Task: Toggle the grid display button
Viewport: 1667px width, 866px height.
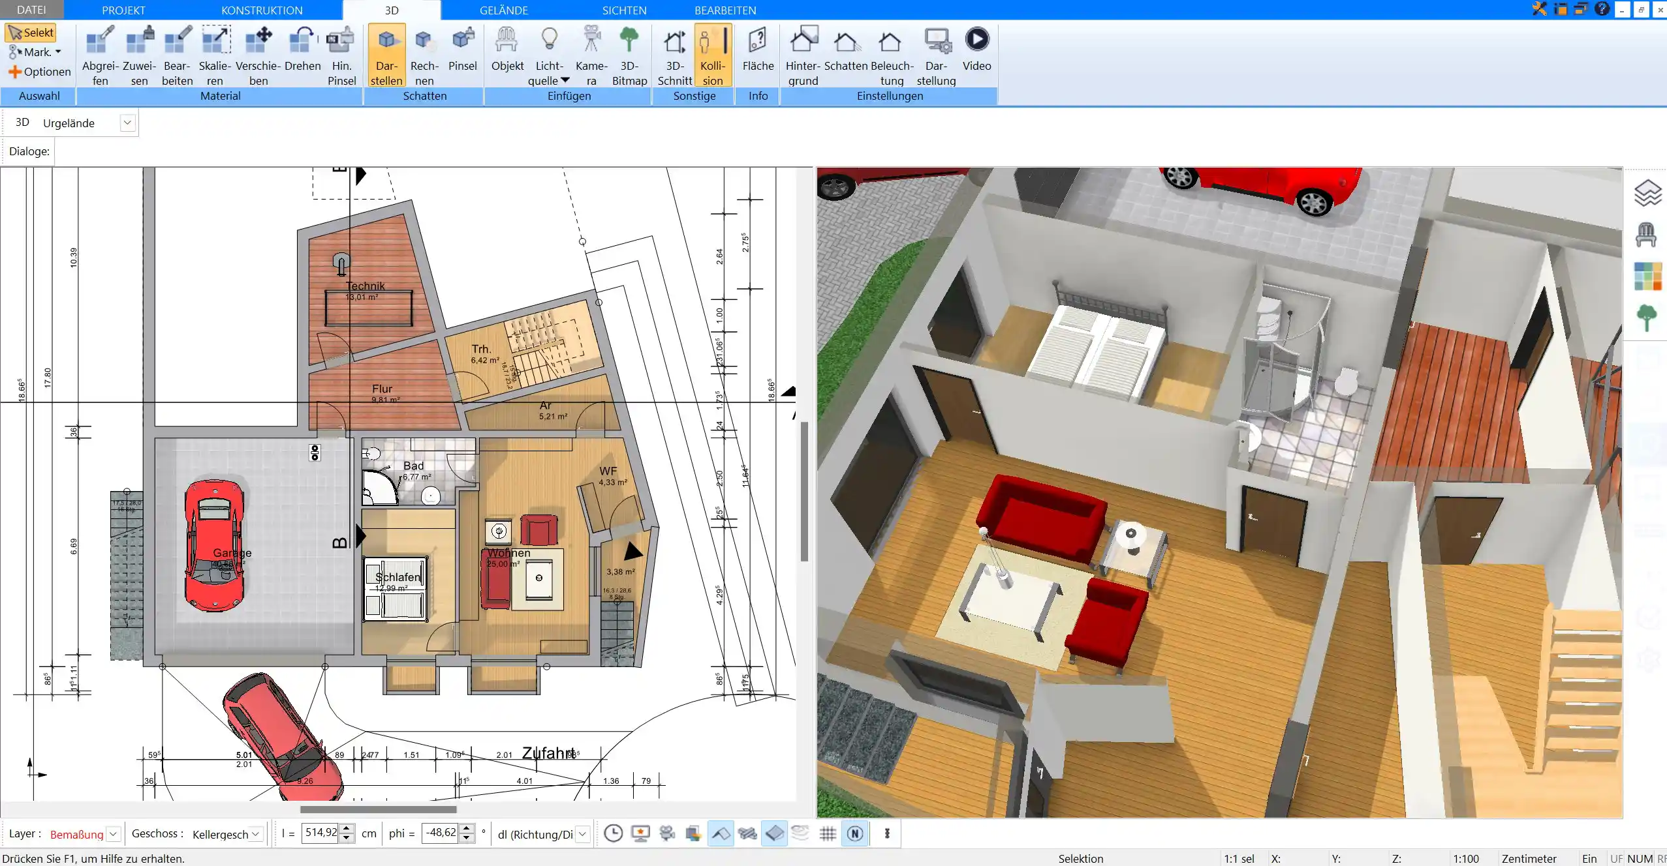Action: click(x=828, y=833)
